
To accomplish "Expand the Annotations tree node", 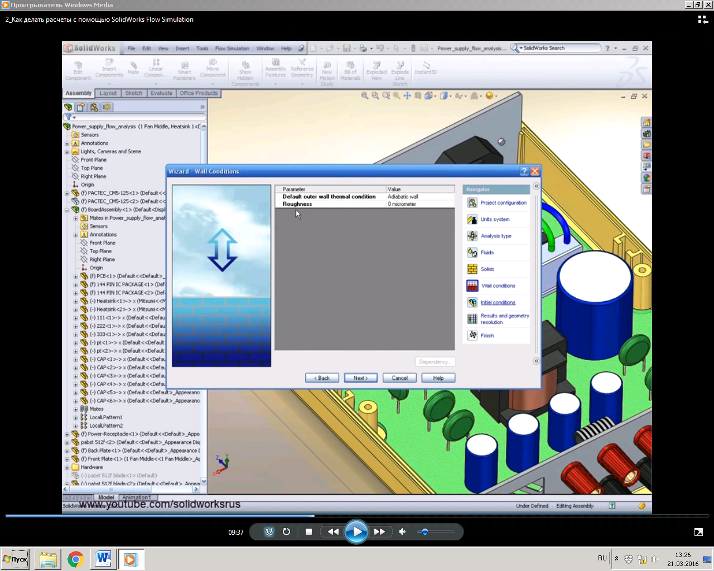I will pyautogui.click(x=67, y=143).
